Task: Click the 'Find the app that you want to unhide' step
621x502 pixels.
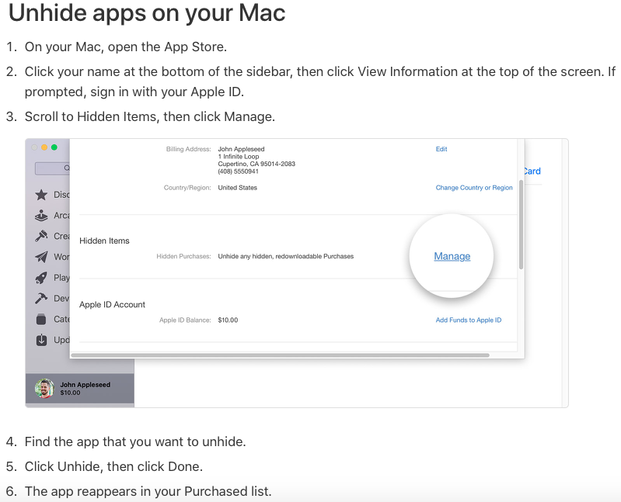Action: coord(135,441)
